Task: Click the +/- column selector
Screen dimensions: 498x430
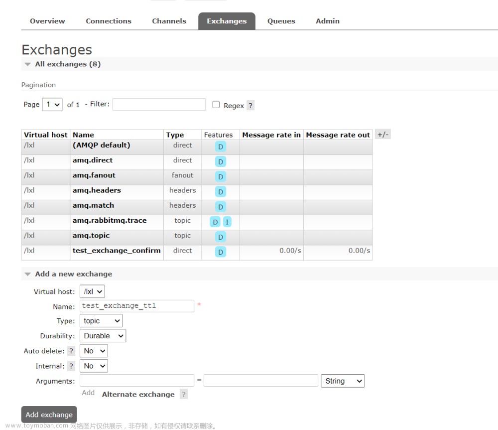Action: click(382, 135)
